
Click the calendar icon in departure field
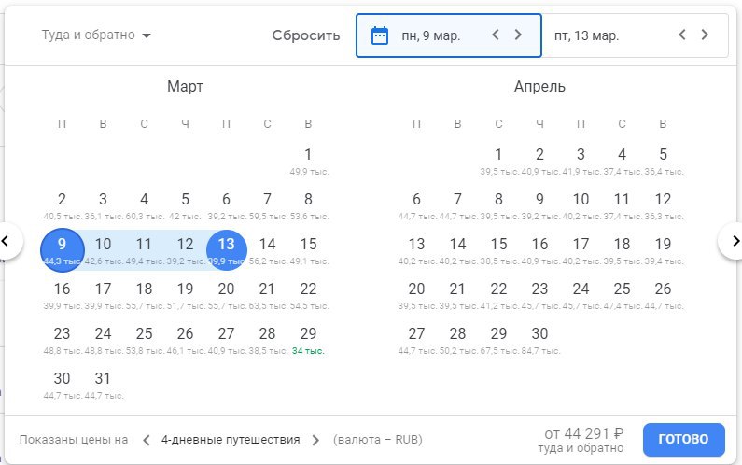tap(380, 35)
